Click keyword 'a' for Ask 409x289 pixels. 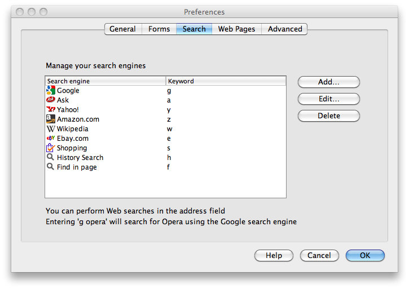(x=169, y=100)
